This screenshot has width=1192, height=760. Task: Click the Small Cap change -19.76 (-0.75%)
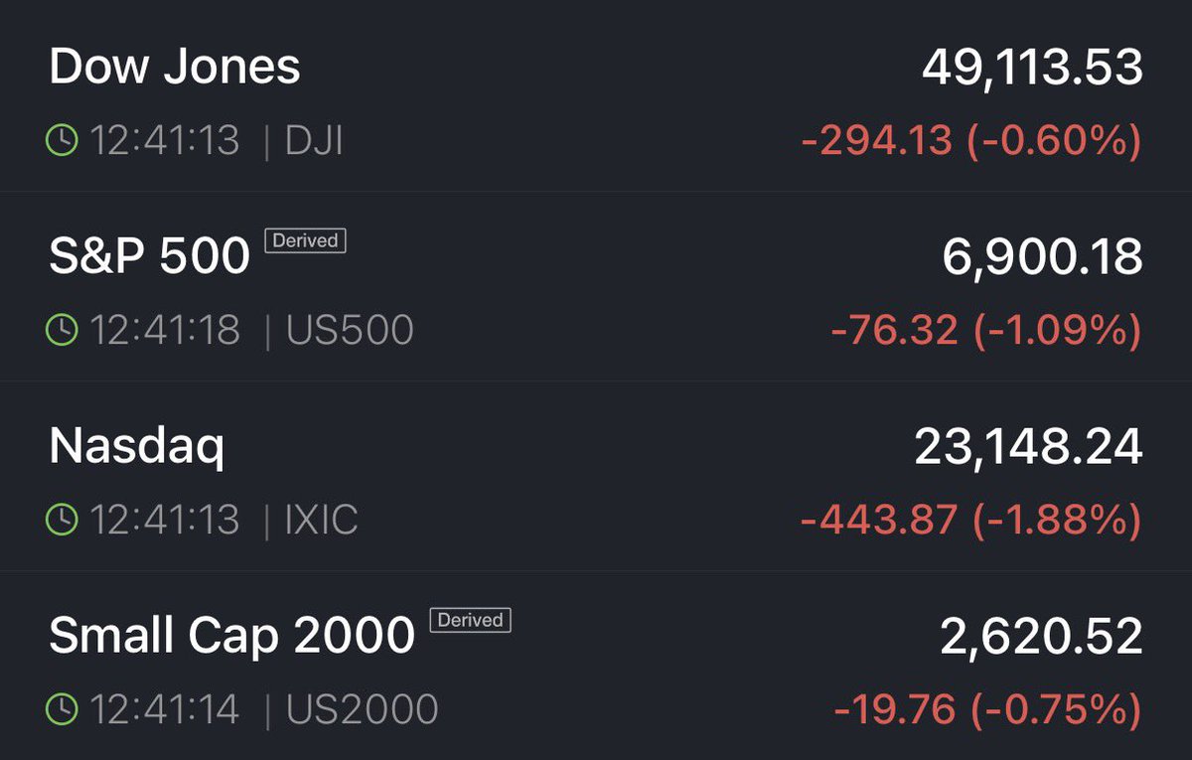point(987,709)
